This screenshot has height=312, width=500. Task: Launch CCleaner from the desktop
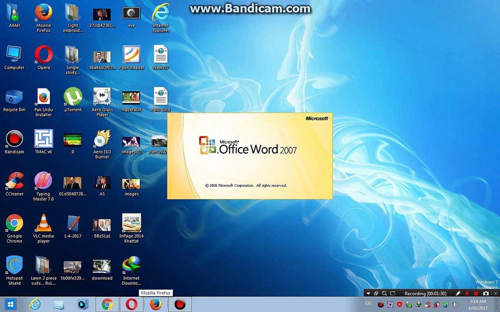point(14,184)
